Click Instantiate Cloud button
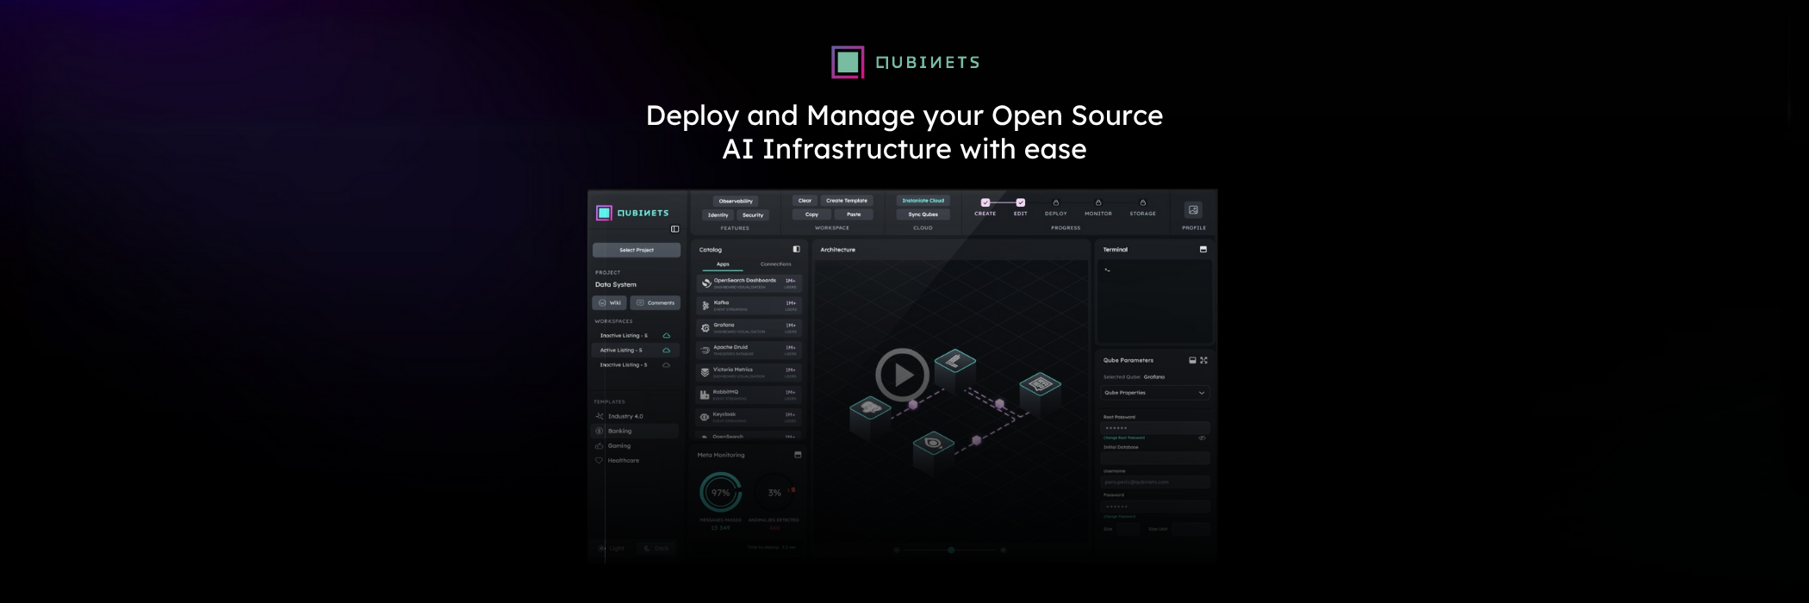Image resolution: width=1809 pixels, height=603 pixels. click(x=923, y=201)
